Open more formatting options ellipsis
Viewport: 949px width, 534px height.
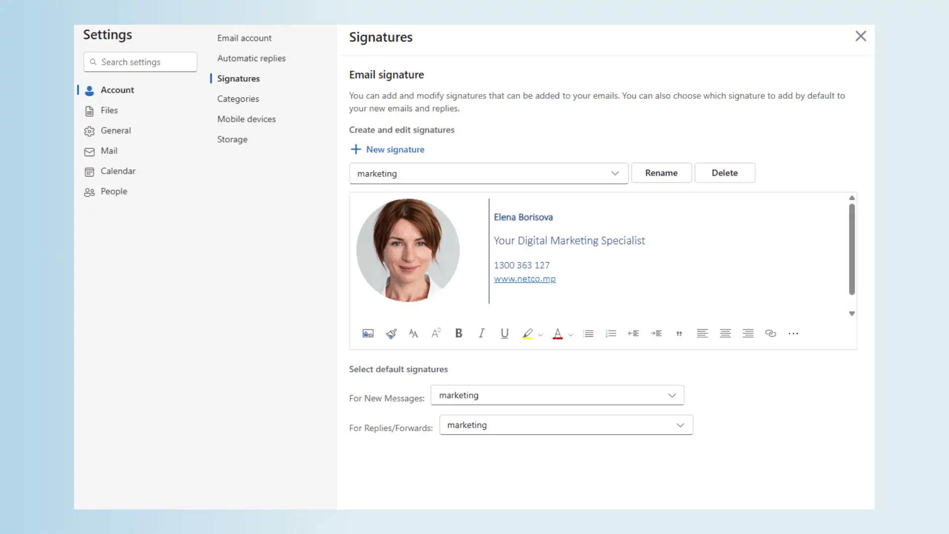(x=793, y=334)
